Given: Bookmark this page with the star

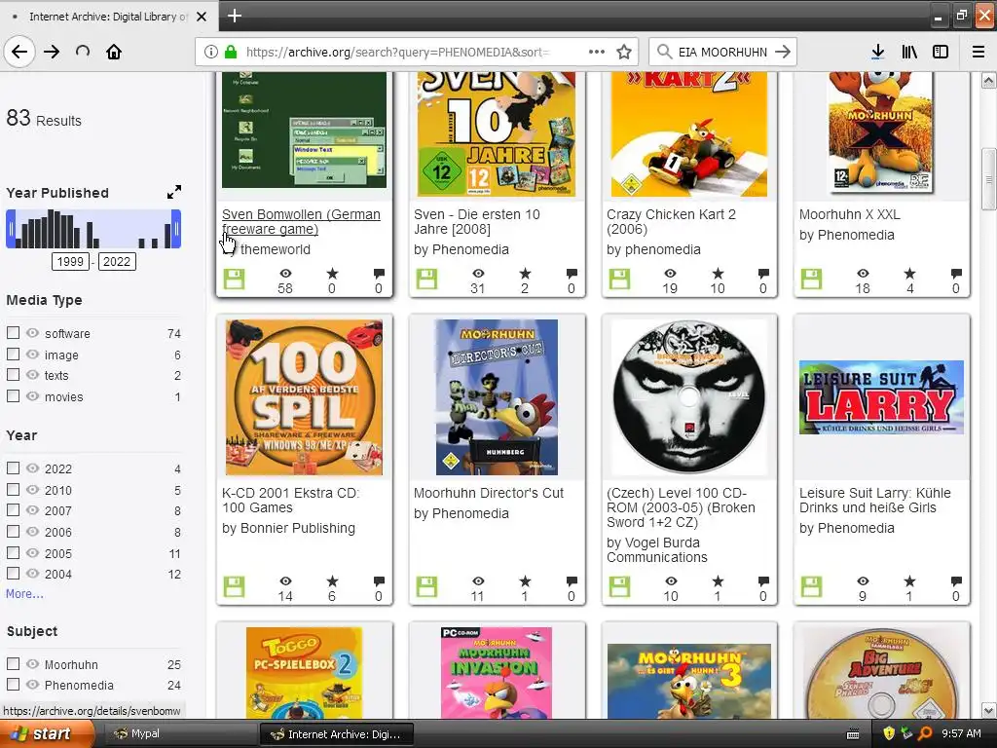Looking at the screenshot, I should click(x=624, y=52).
